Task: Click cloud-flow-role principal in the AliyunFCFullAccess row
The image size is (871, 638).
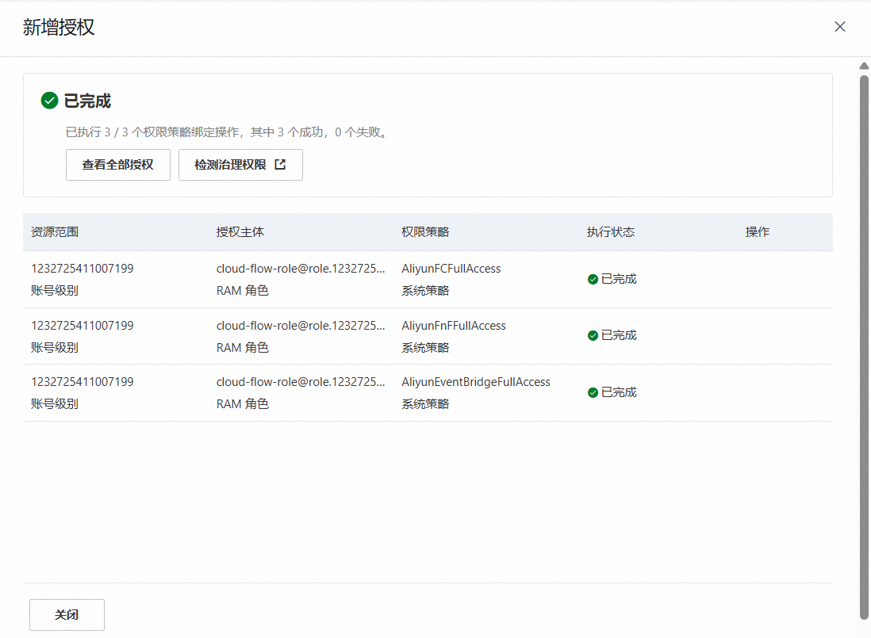Action: click(301, 269)
